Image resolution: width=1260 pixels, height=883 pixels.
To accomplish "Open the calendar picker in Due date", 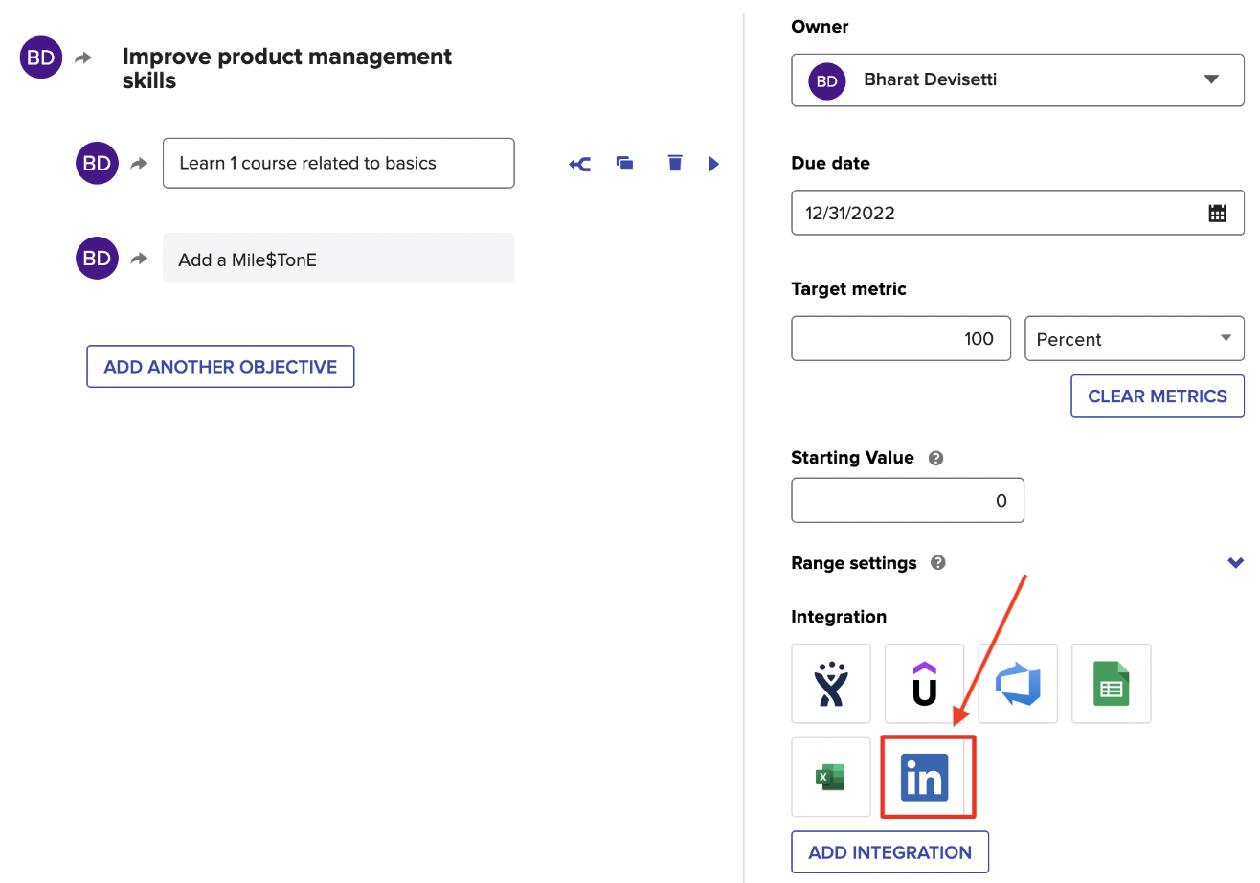I will tap(1217, 213).
